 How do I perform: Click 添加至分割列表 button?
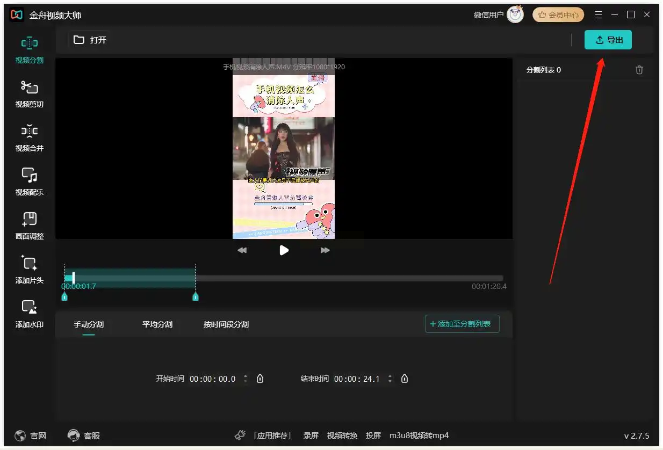coord(462,324)
